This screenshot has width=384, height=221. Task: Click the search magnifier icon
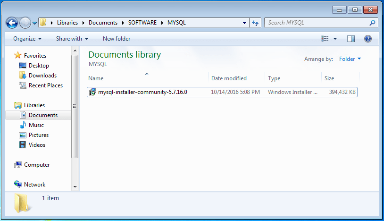(x=372, y=23)
